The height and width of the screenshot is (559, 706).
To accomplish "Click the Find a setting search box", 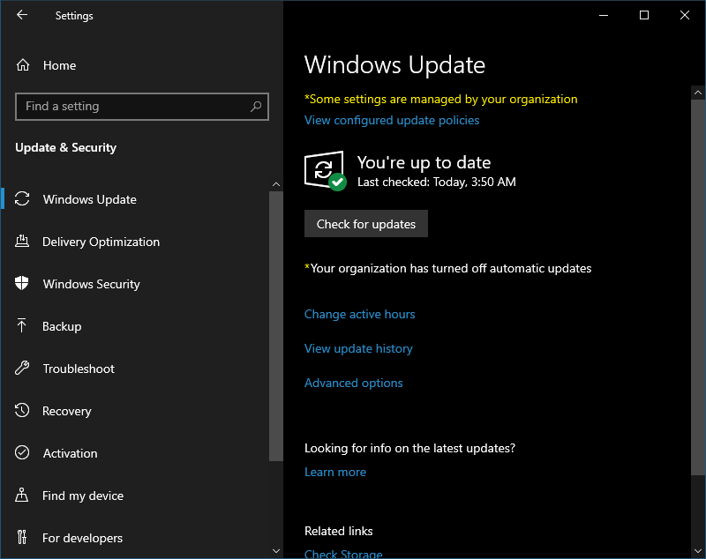I will point(142,107).
